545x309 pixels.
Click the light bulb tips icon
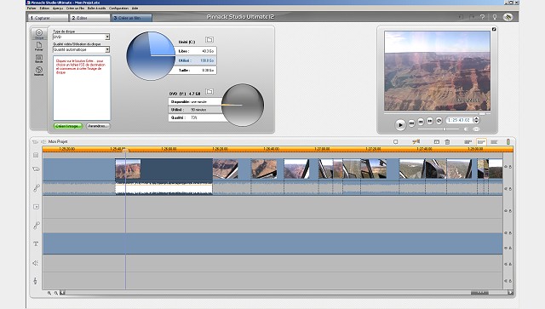pyautogui.click(x=494, y=17)
